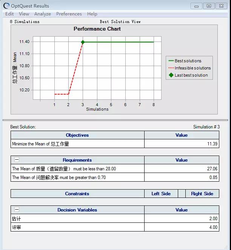The height and width of the screenshot is (250, 231).
Task: Click the Last best solution legend entry
Action: point(191,75)
